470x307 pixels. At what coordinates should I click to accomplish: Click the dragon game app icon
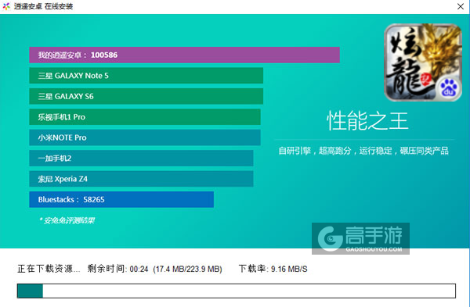tap(423, 62)
